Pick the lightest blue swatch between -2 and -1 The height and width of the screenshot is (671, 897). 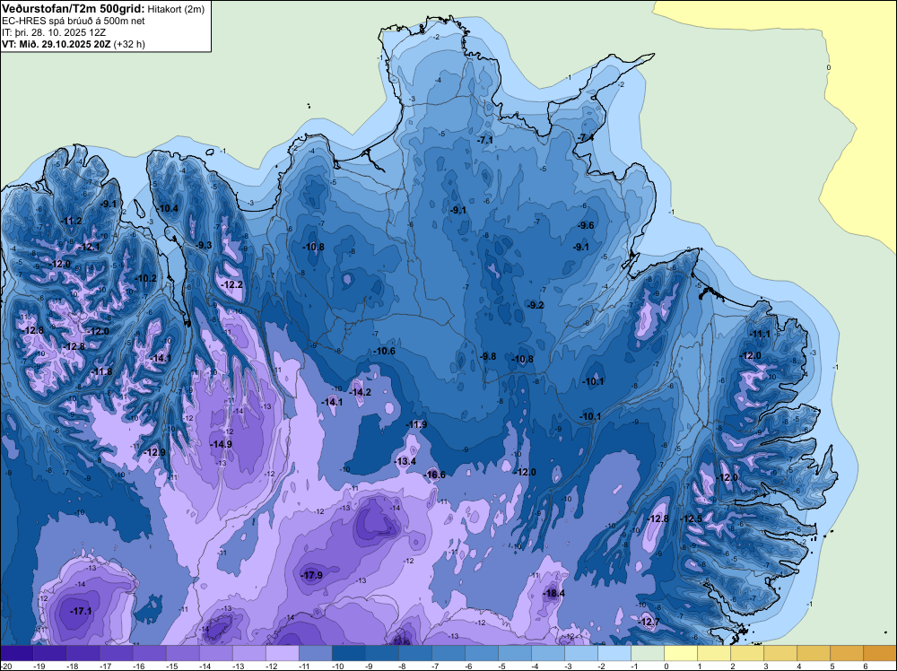tap(614, 653)
